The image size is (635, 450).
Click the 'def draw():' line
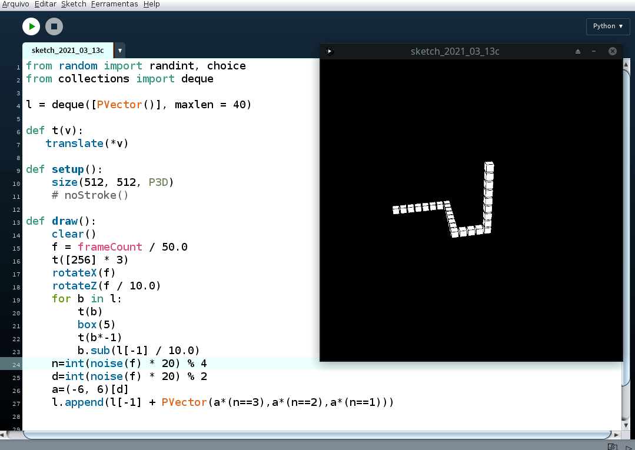coord(61,221)
